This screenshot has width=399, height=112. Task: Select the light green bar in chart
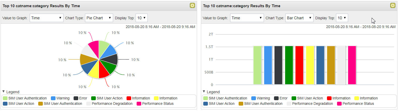[x=257, y=65]
